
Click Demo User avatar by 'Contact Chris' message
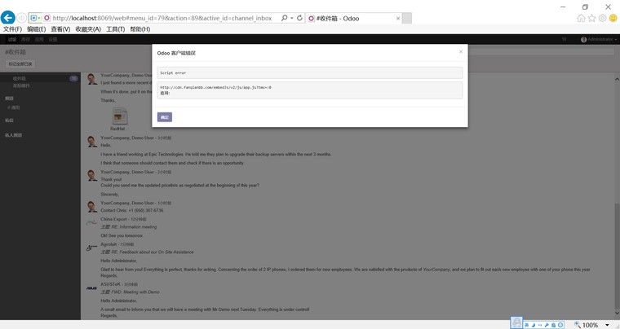[91, 206]
